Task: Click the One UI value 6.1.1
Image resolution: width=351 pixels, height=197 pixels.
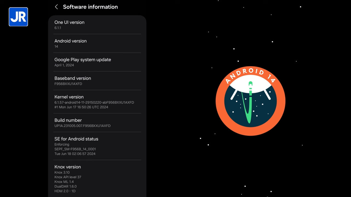Action: (x=58, y=28)
